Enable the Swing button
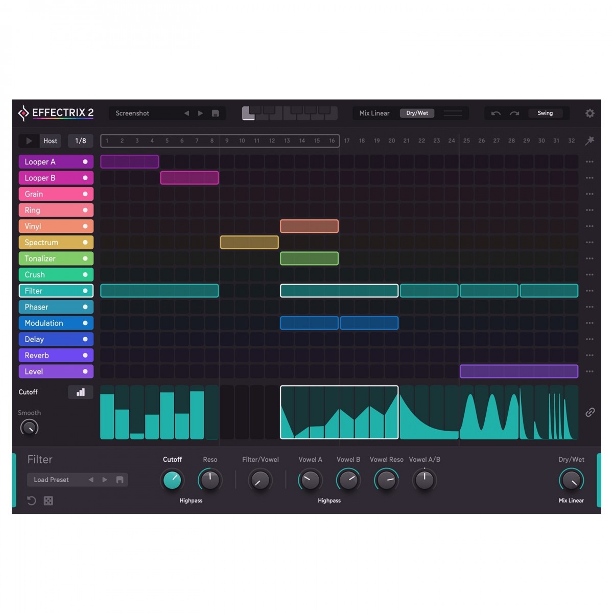This screenshot has height=613, width=613. 545,113
